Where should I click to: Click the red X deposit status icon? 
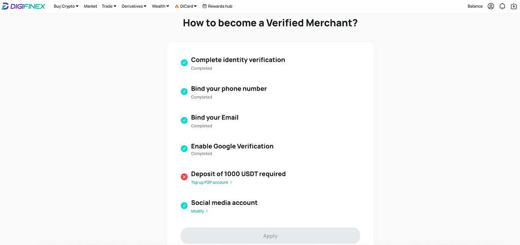pos(184,177)
